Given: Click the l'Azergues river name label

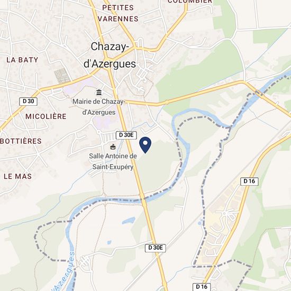Looking at the screenshot, I should (63, 271).
